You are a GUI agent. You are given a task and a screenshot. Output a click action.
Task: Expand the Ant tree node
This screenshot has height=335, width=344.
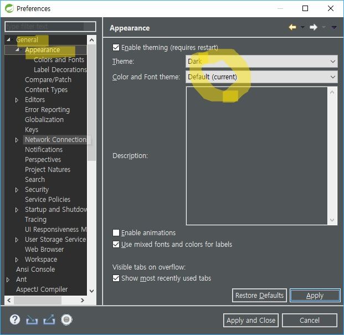point(8,280)
